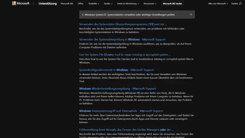Click the search magnifier icon
245x138 pixels.
(240, 4)
